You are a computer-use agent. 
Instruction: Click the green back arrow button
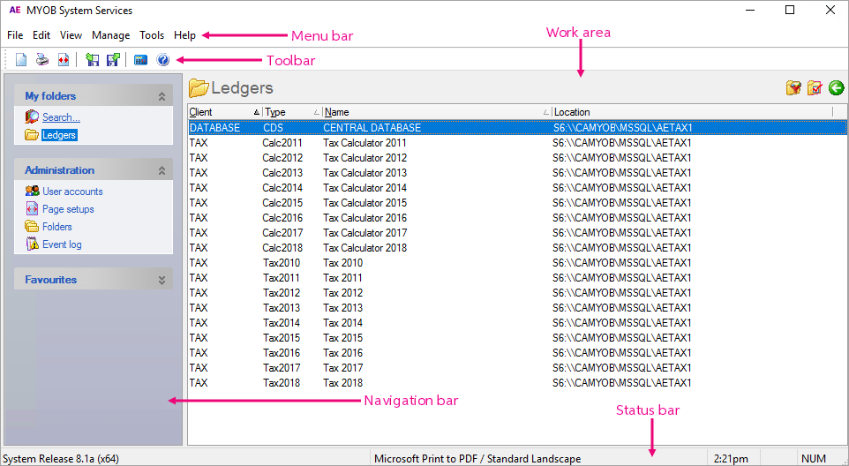tap(836, 88)
